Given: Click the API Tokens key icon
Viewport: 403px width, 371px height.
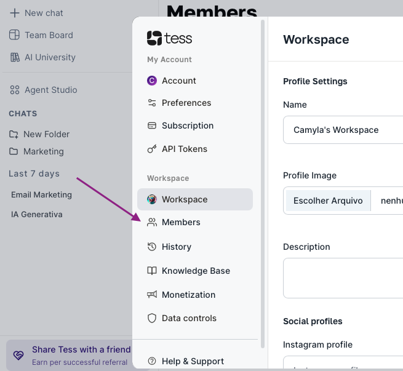Looking at the screenshot, I should click(x=152, y=149).
